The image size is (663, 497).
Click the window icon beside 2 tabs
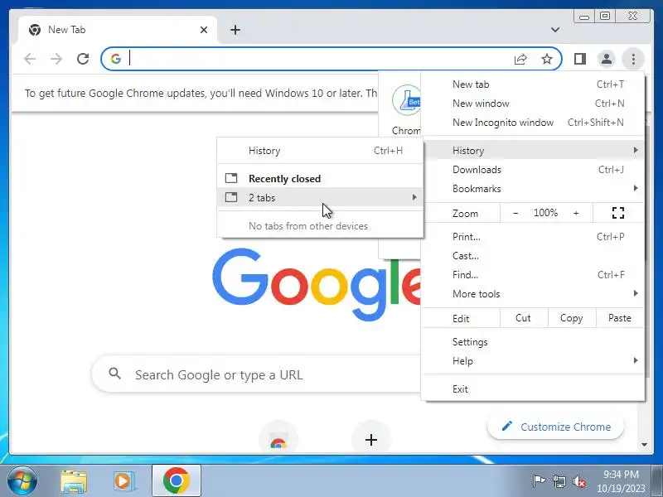pyautogui.click(x=231, y=197)
